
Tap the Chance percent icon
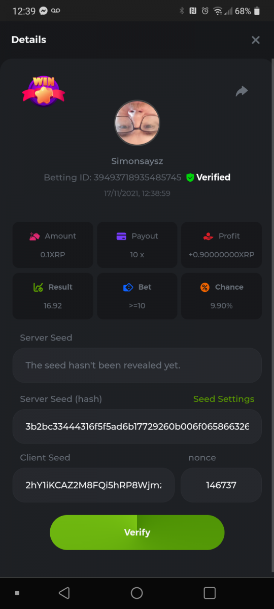pos(204,287)
